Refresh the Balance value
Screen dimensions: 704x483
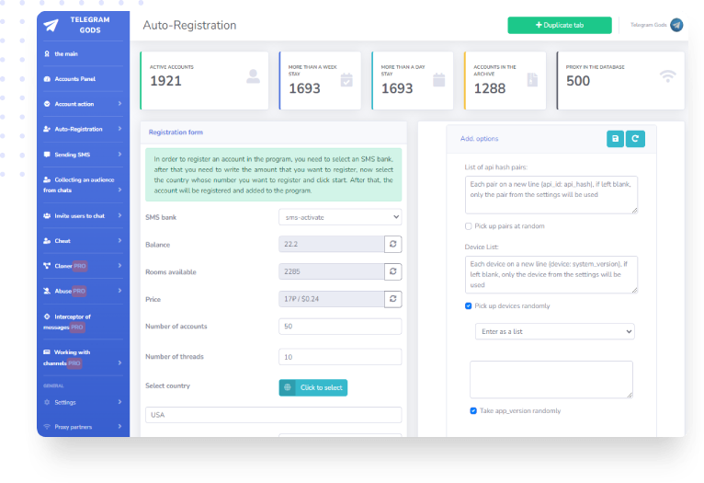coord(392,244)
